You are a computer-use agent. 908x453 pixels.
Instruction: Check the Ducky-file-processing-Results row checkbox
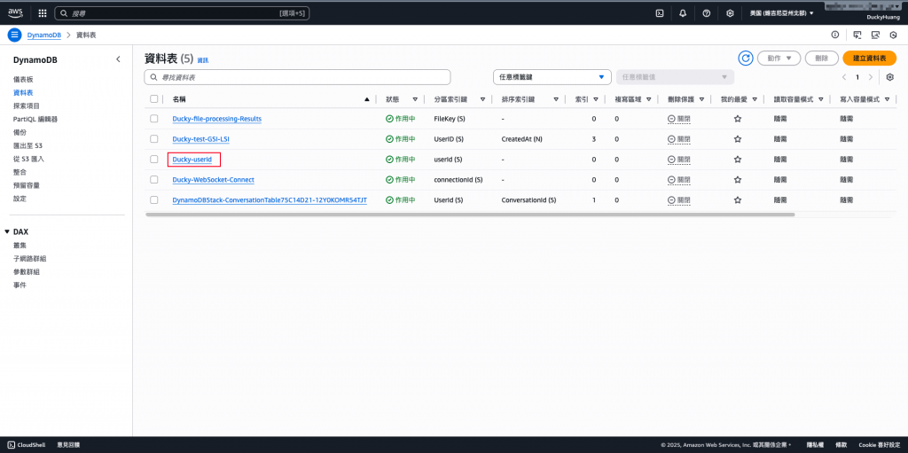click(154, 119)
